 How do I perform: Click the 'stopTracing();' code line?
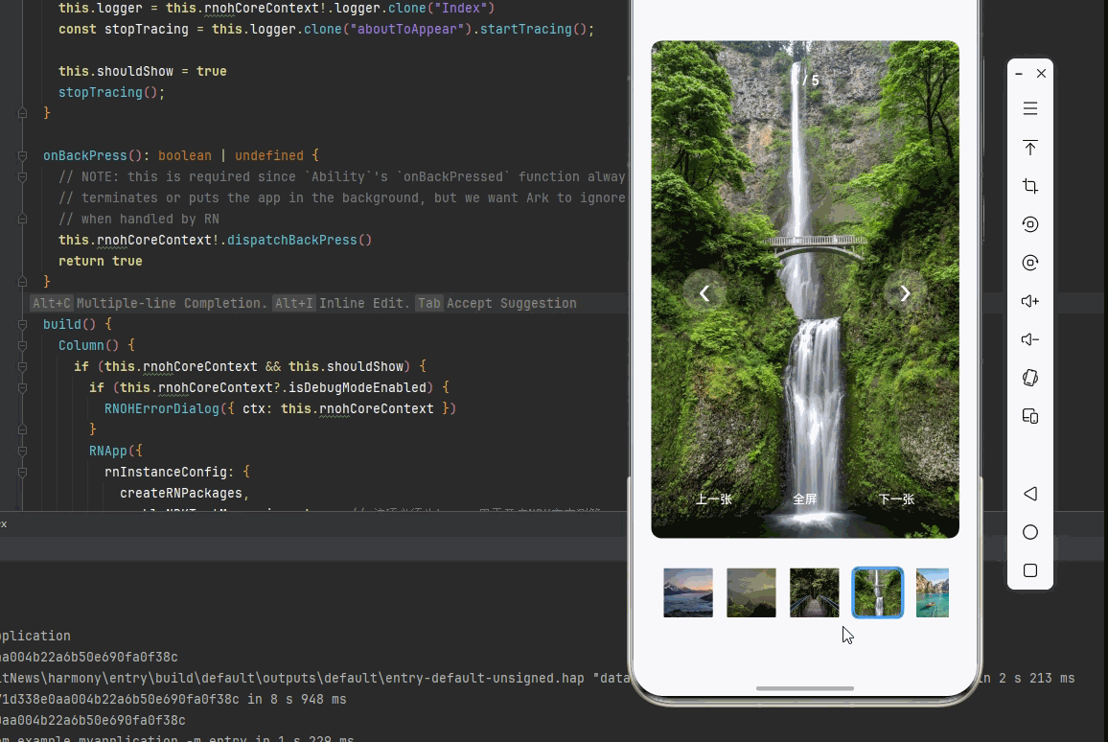pos(111,93)
